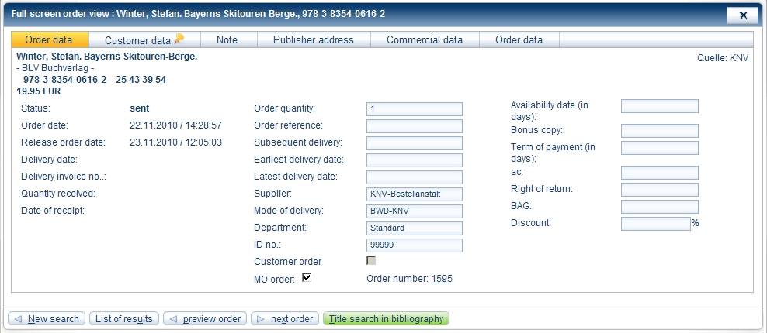Toggle the Customer order checkbox
This screenshot has height=333, width=767.
click(371, 261)
